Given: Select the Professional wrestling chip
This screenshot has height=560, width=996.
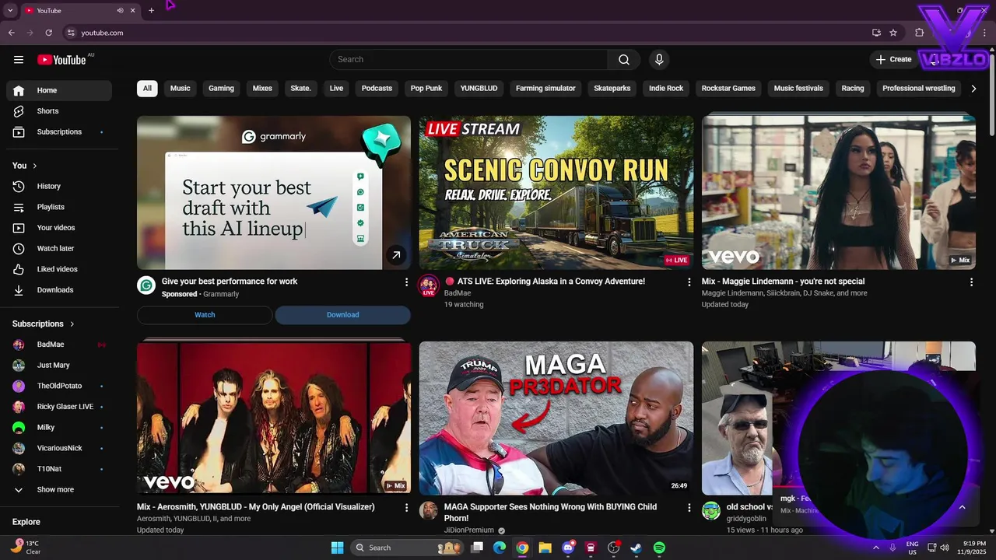Looking at the screenshot, I should (918, 89).
